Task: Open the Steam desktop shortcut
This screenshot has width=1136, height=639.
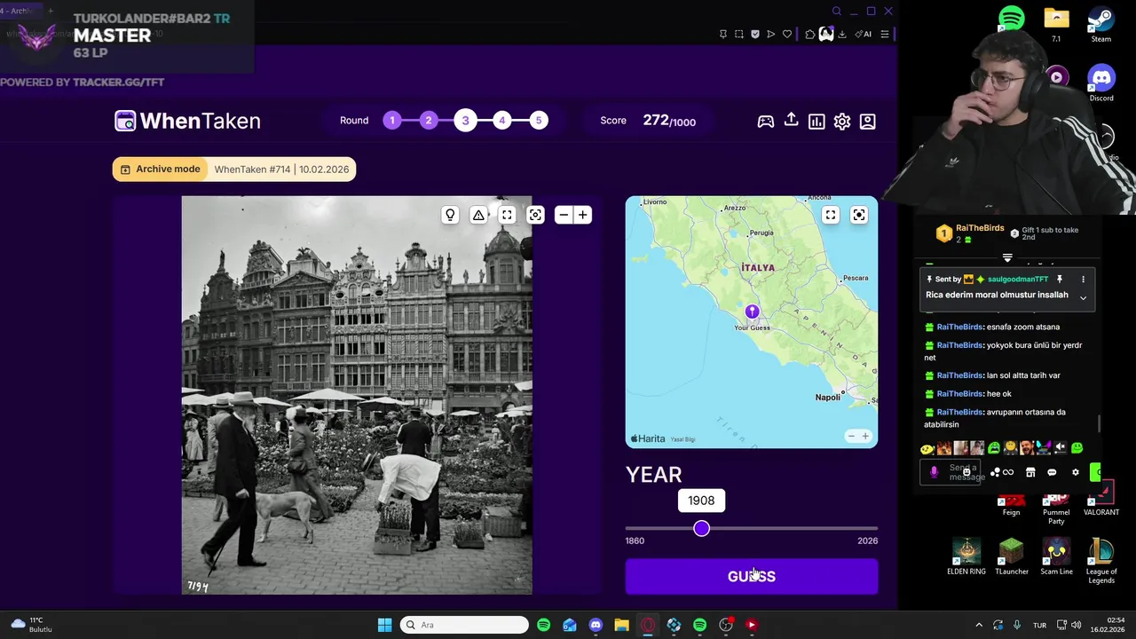Action: [1101, 23]
